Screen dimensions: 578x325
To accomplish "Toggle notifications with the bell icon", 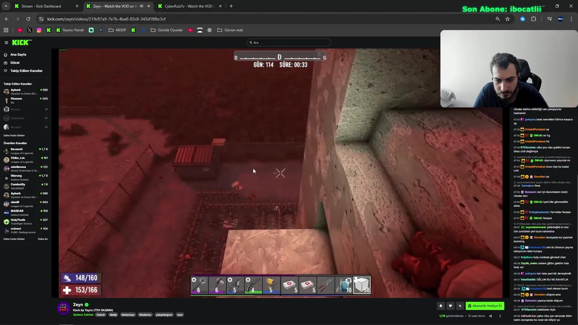I will tap(441, 306).
